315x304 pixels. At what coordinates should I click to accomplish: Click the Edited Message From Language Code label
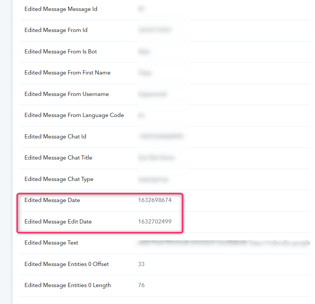coord(74,116)
